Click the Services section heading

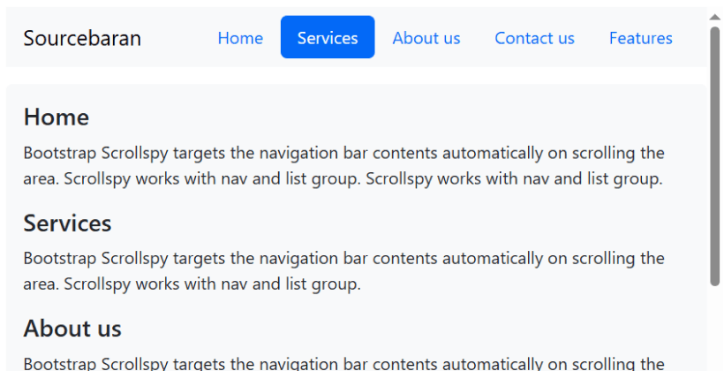pyautogui.click(x=67, y=223)
